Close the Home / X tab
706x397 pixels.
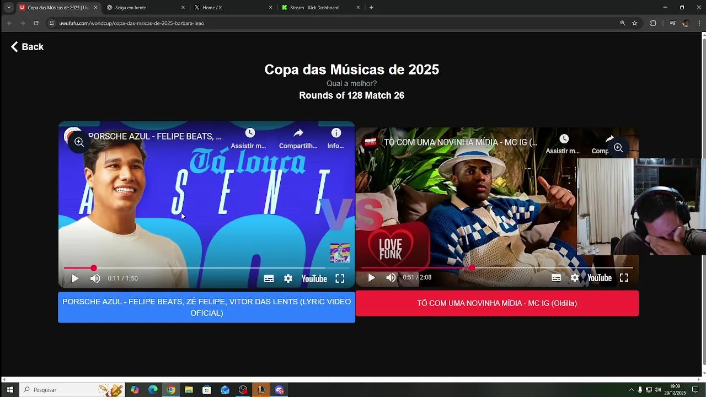pyautogui.click(x=270, y=8)
